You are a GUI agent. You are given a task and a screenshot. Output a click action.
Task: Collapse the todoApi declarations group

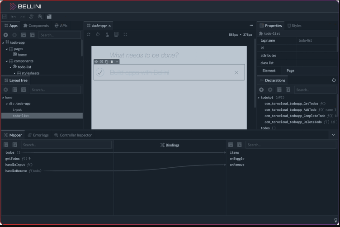pos(259,98)
